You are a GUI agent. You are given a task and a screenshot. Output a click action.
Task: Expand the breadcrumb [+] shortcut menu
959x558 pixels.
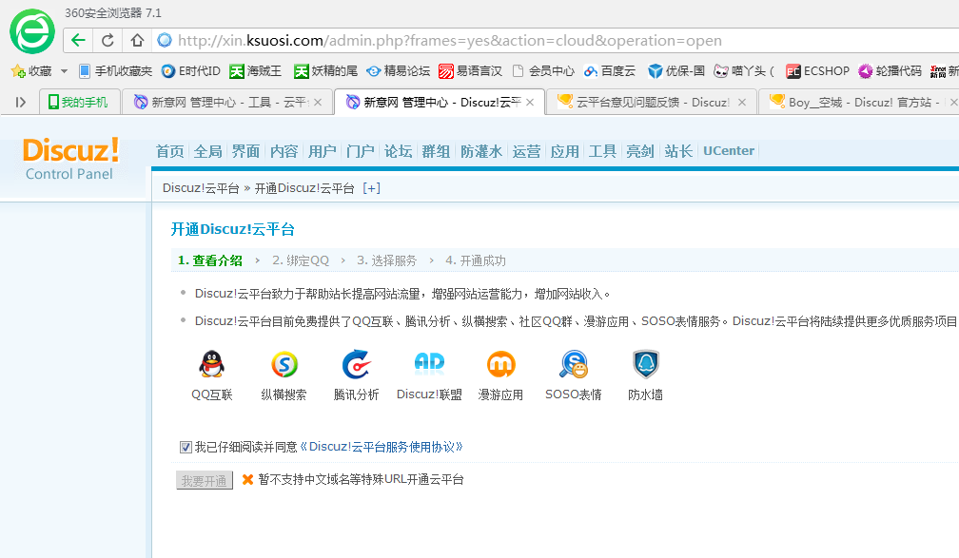(x=372, y=187)
